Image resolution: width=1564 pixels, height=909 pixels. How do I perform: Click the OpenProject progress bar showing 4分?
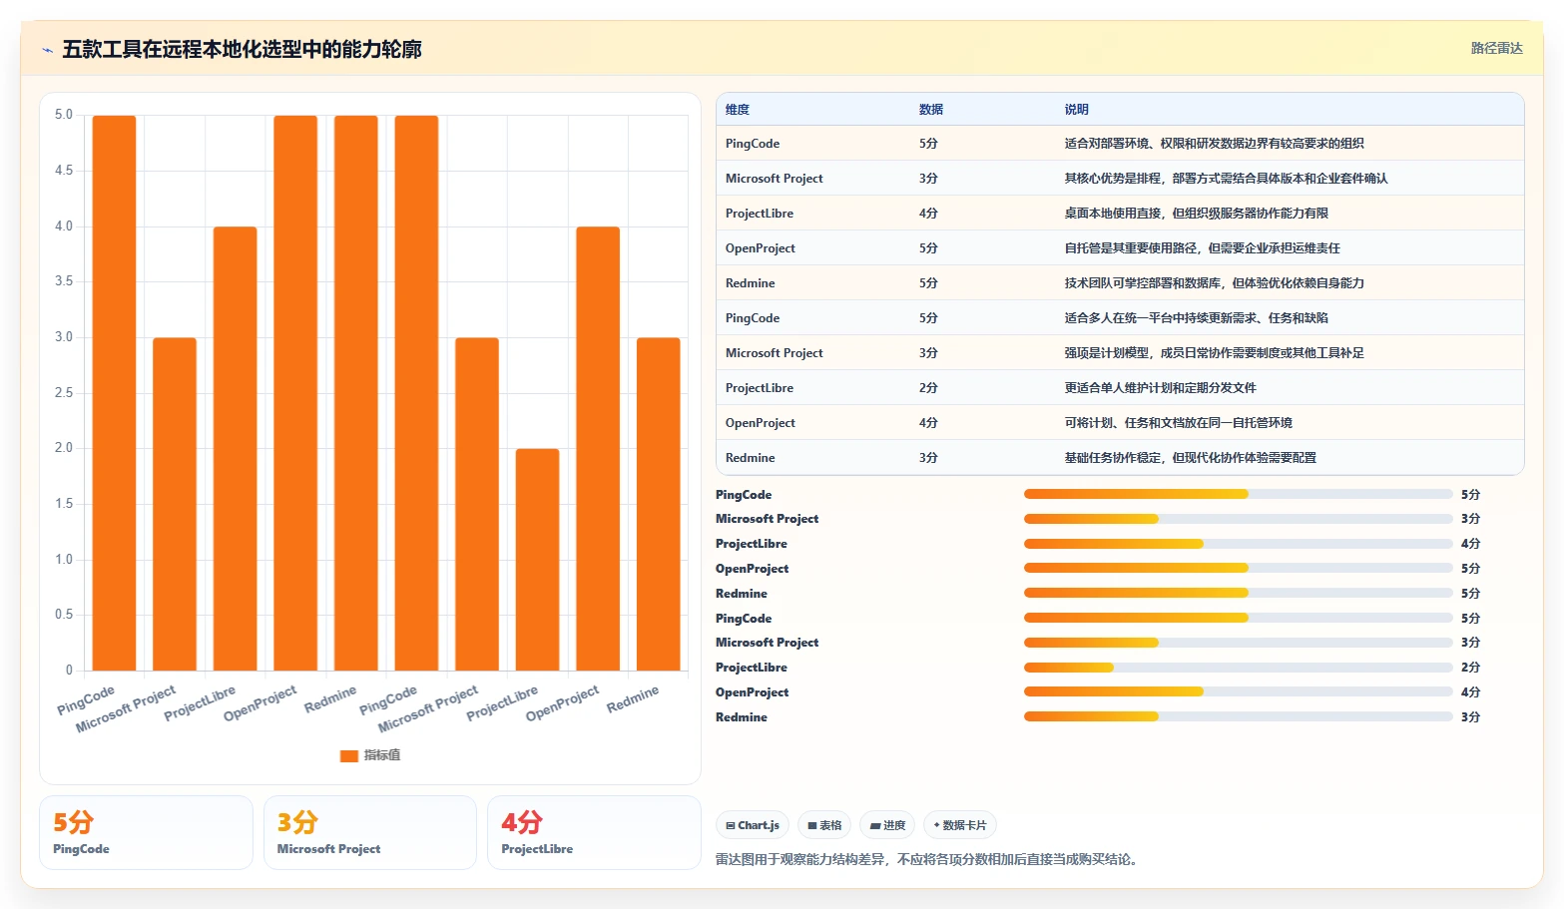pyautogui.click(x=1239, y=692)
